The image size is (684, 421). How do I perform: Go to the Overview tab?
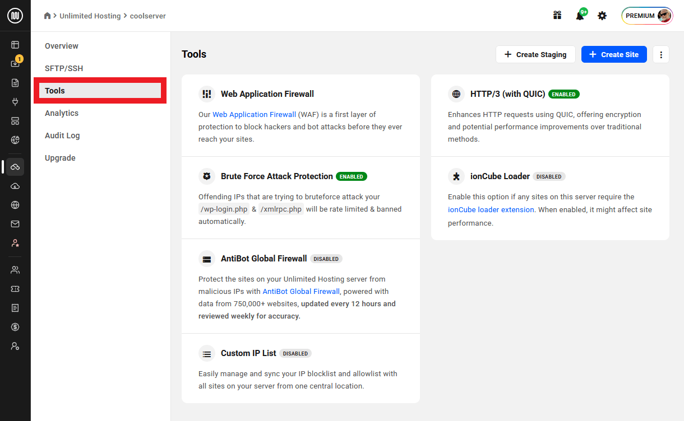pos(62,46)
